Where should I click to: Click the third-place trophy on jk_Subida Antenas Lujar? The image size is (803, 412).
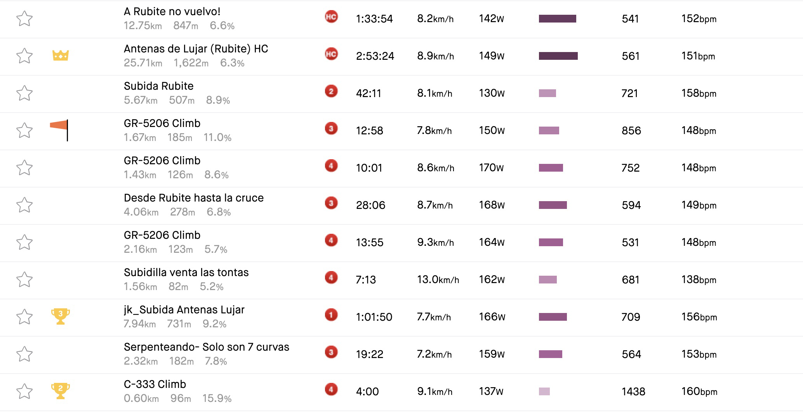click(61, 316)
